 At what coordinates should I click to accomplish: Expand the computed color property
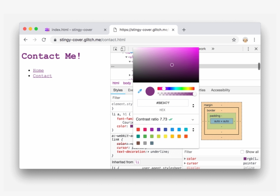[x=185, y=159]
